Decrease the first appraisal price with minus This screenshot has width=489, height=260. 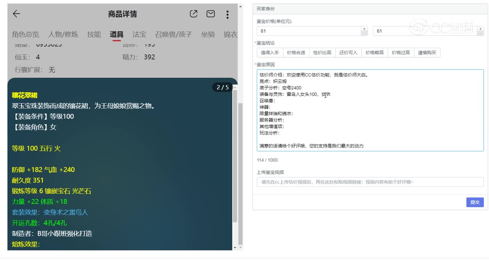[x=364, y=34]
